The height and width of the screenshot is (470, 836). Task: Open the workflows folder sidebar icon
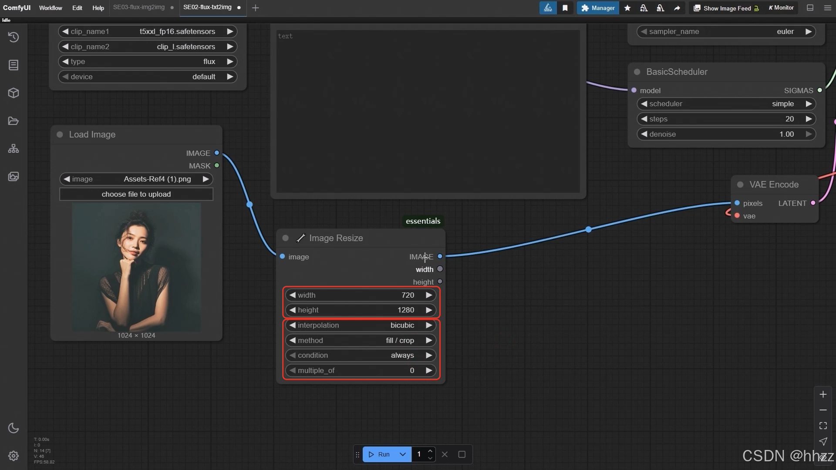(13, 121)
